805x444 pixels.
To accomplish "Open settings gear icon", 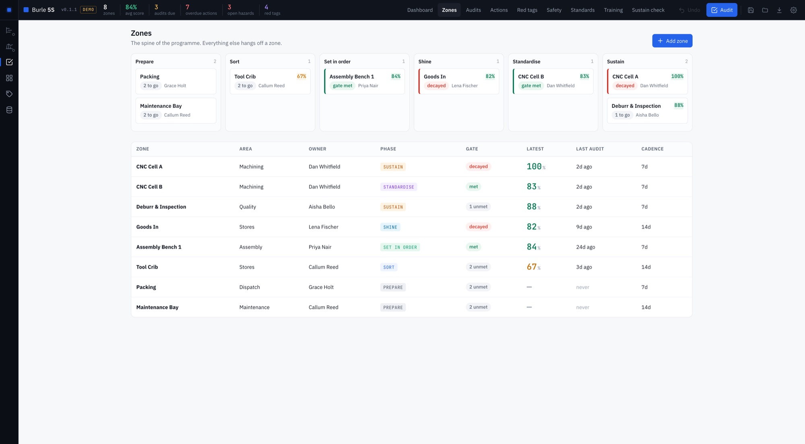I will pos(793,10).
